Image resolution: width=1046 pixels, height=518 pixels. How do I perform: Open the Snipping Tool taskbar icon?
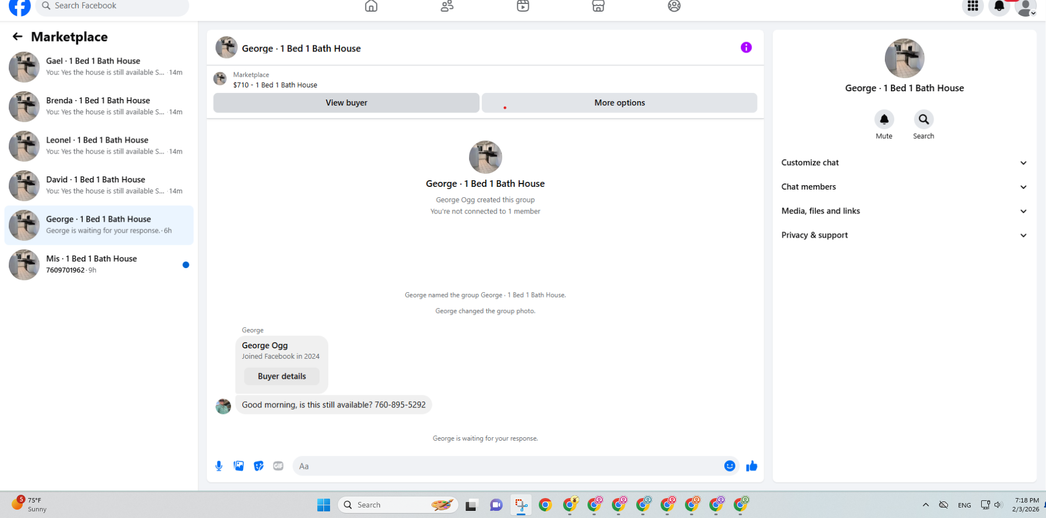[521, 505]
